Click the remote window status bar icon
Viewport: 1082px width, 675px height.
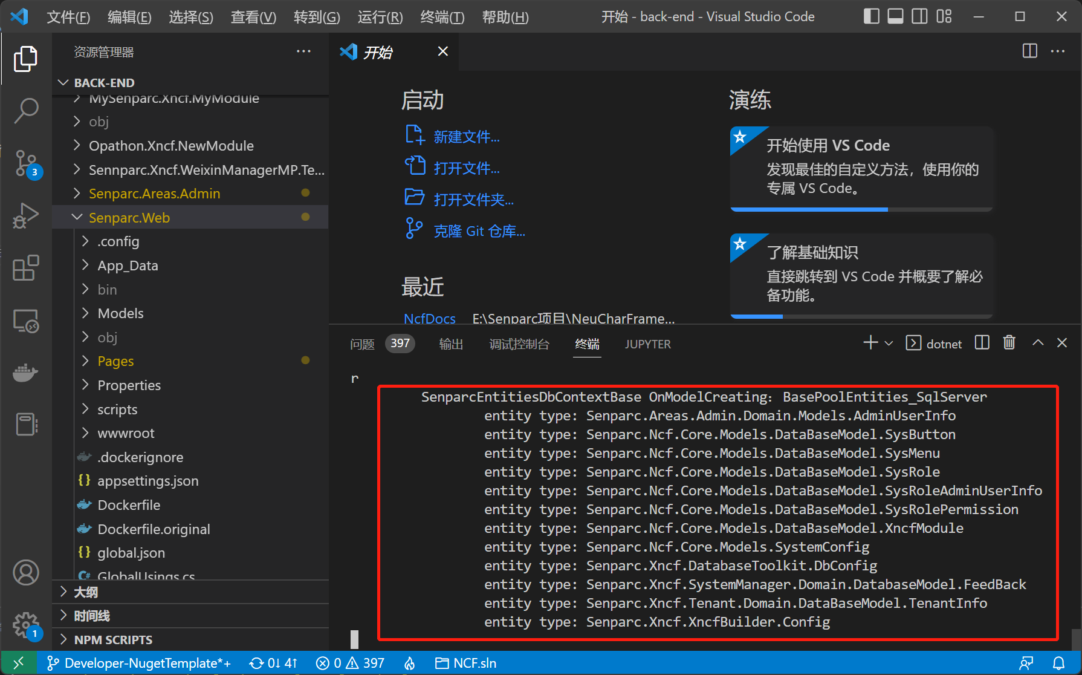[x=19, y=663]
